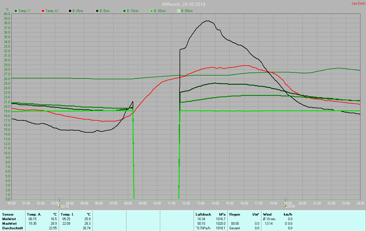The image size is (366, 231).
Task: Click the 'B -20cm' legend label
Action: click(160, 11)
